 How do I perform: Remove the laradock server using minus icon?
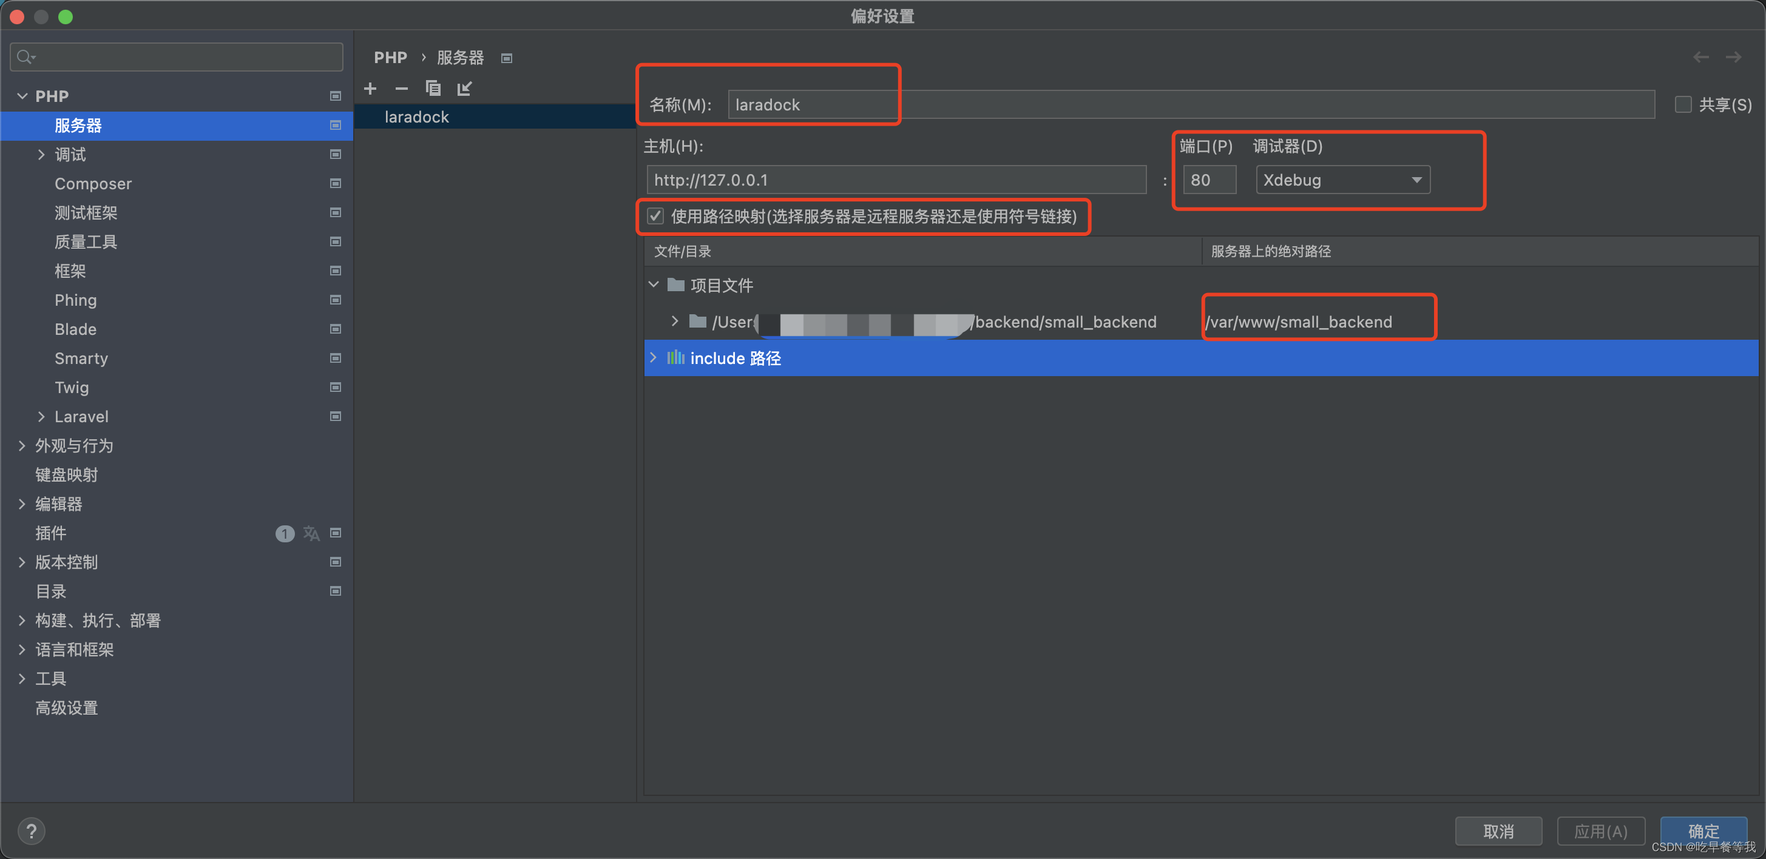click(x=402, y=89)
